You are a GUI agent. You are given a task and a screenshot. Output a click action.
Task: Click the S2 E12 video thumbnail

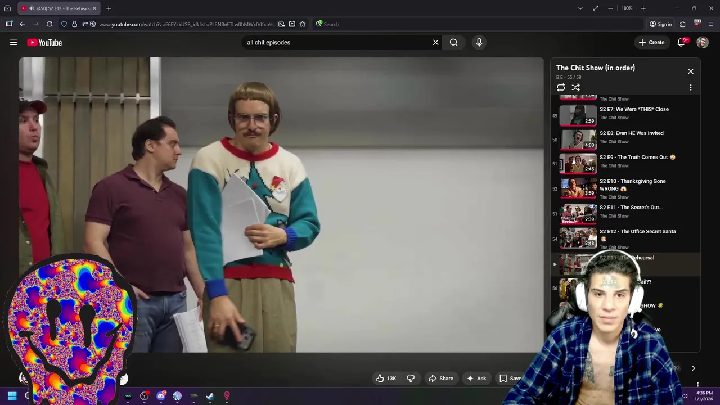(x=578, y=237)
